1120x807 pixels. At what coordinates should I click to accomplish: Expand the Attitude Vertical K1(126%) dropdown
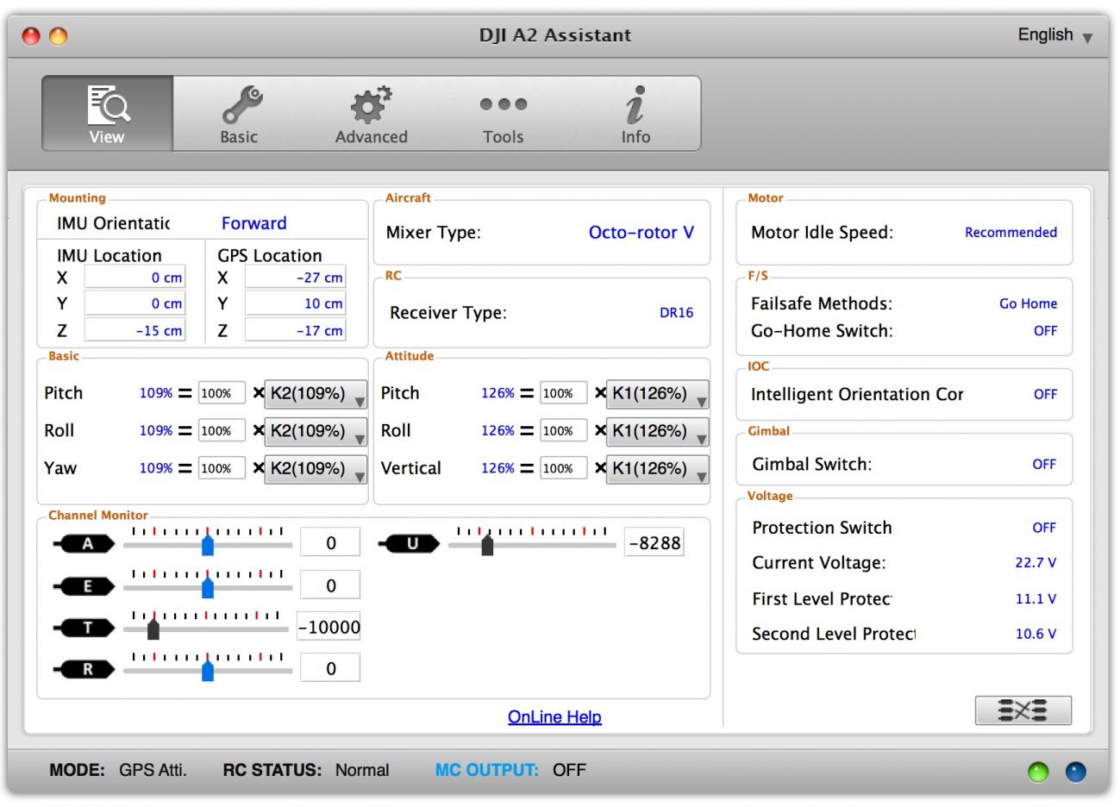pyautogui.click(x=658, y=469)
